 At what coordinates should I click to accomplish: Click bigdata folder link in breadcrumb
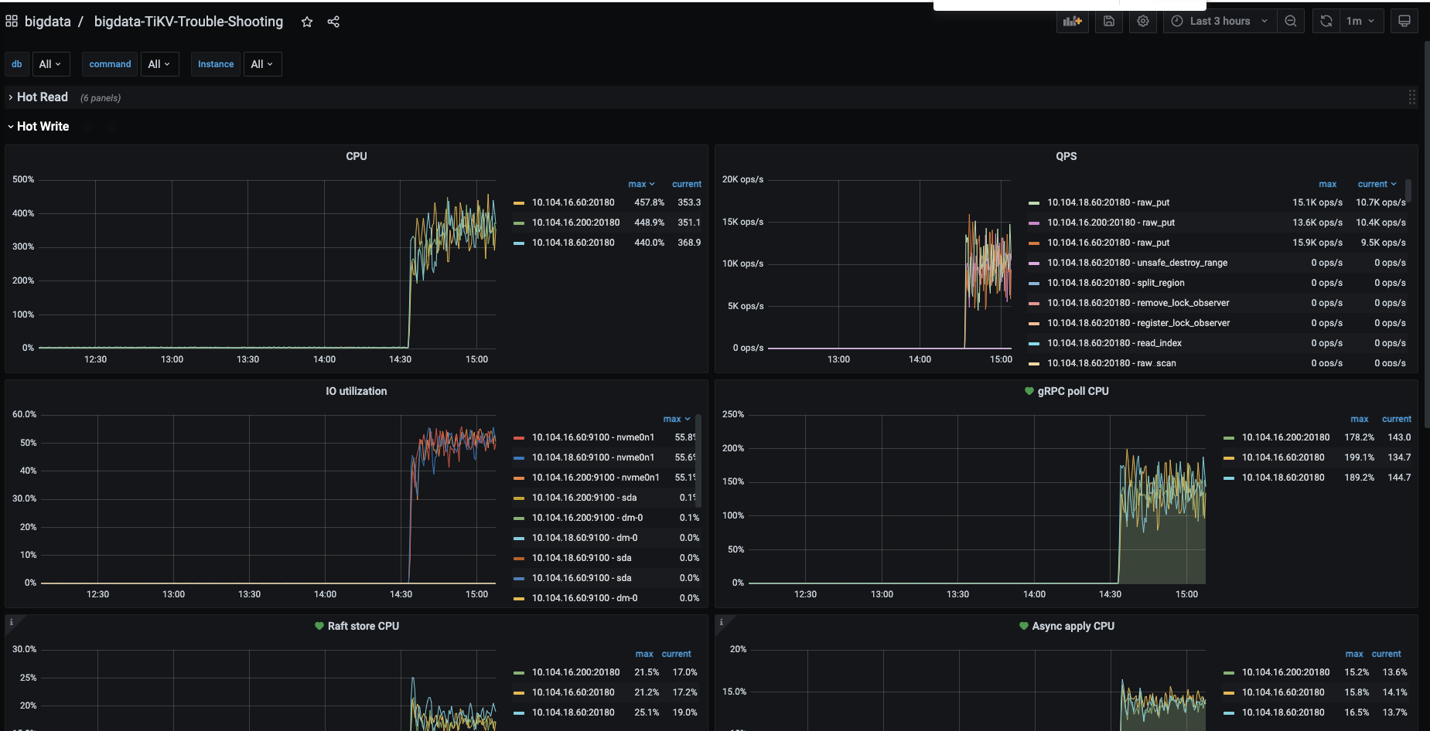47,22
